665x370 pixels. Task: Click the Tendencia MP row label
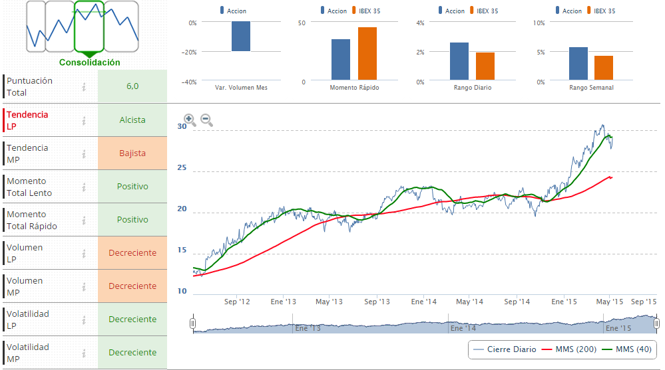pos(27,153)
